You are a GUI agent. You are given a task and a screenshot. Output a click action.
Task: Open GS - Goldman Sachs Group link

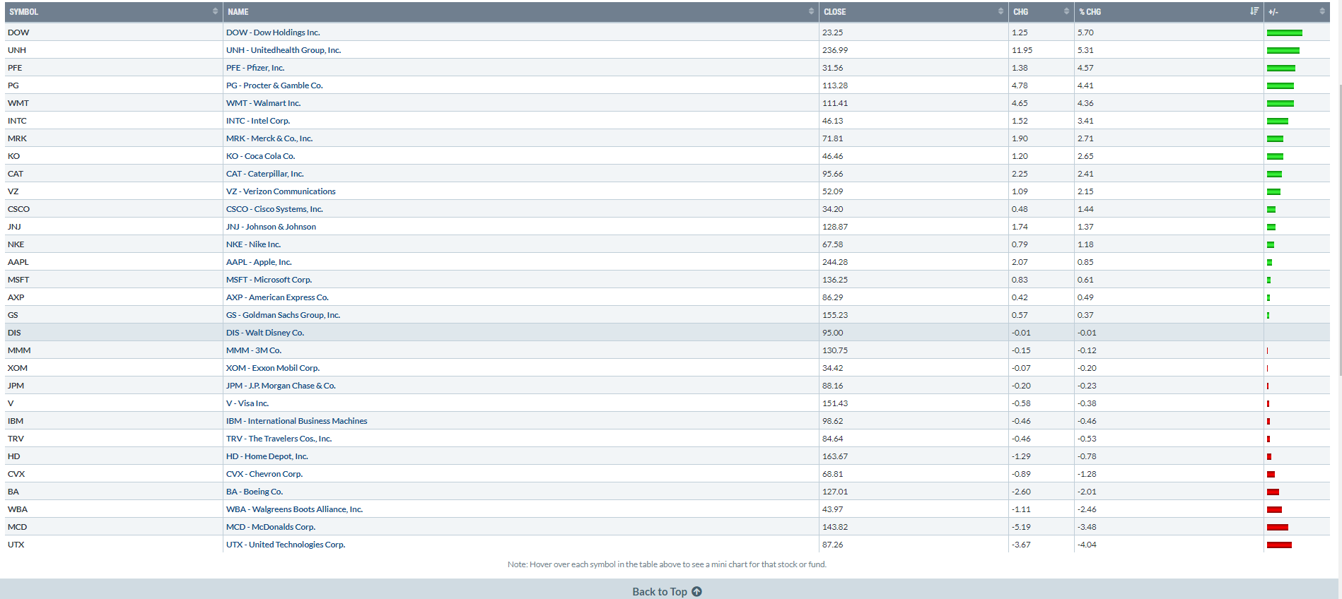point(283,315)
